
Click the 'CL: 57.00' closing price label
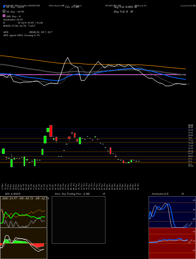click(72, 7)
